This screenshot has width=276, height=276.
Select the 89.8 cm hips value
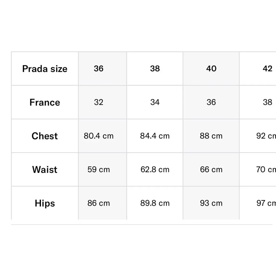click(155, 203)
